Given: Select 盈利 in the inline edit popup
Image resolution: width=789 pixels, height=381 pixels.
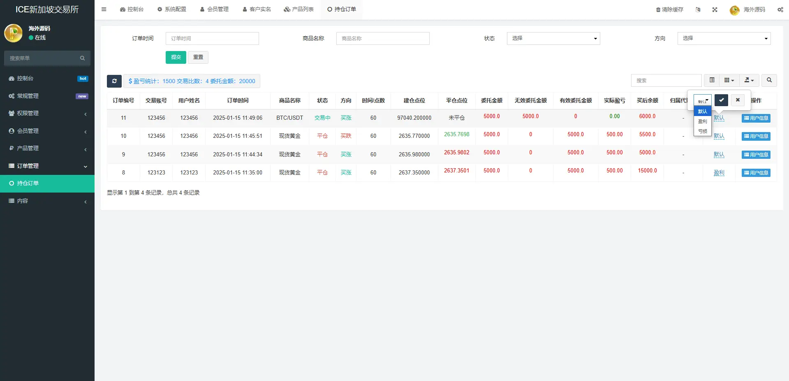Looking at the screenshot, I should tap(702, 121).
